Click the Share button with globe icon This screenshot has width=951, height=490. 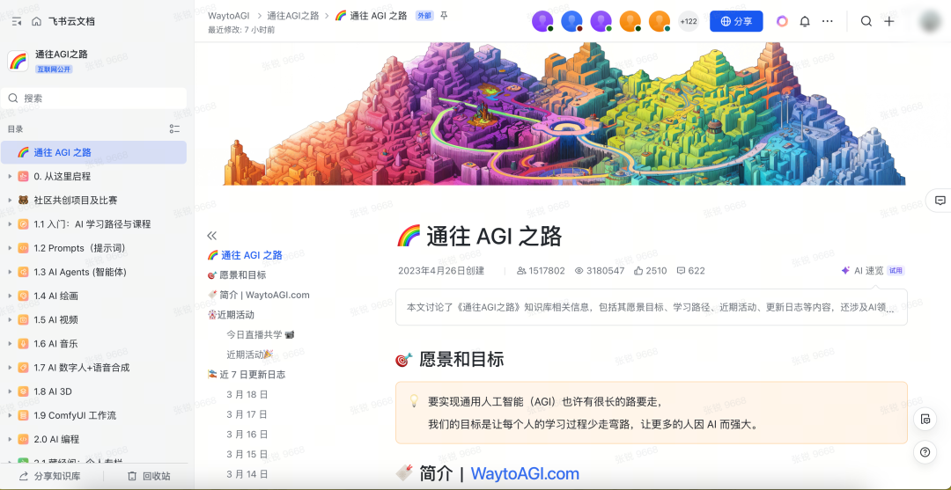(x=736, y=21)
